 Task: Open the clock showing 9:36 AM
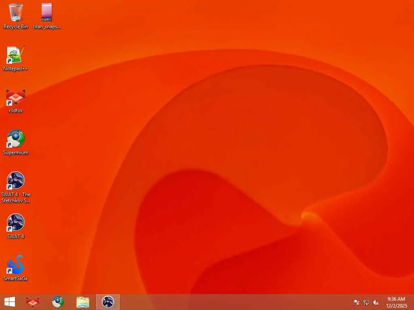click(396, 302)
